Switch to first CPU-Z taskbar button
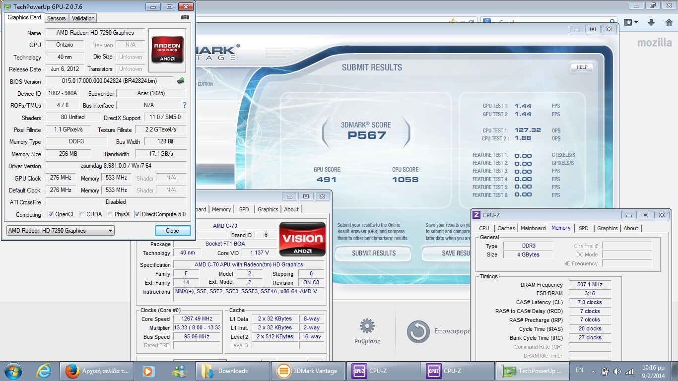This screenshot has width=678, height=381. [x=383, y=371]
